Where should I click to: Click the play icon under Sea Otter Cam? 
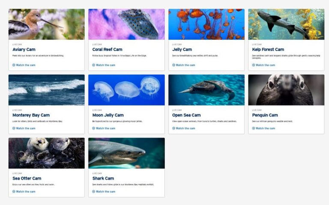(14, 191)
